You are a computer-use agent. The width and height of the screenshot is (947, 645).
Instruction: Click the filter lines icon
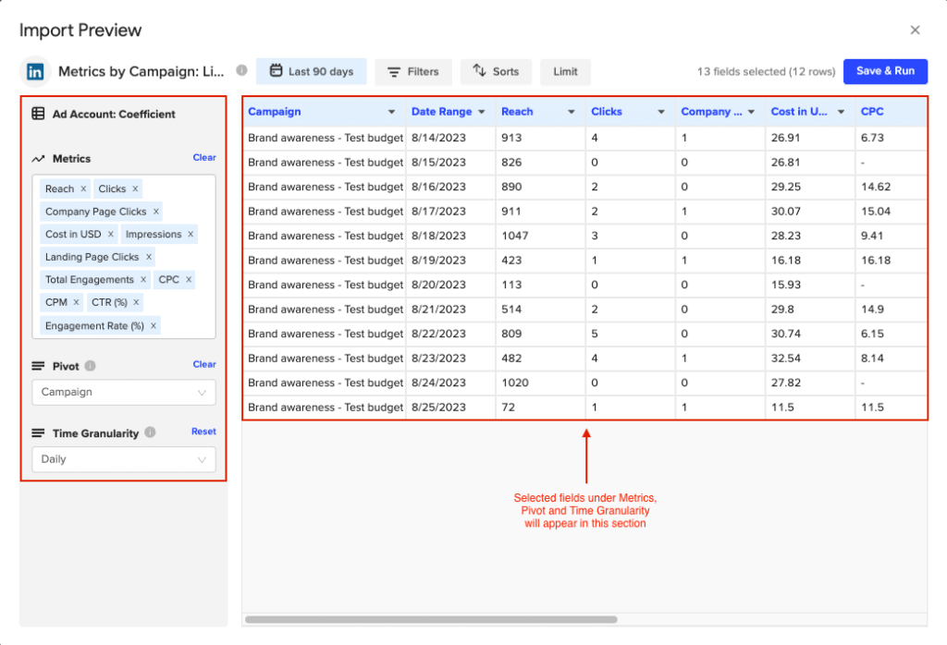tap(394, 72)
